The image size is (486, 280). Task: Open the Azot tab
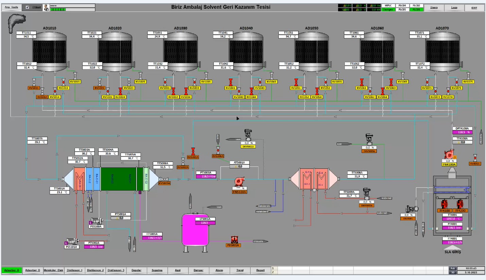point(178,270)
